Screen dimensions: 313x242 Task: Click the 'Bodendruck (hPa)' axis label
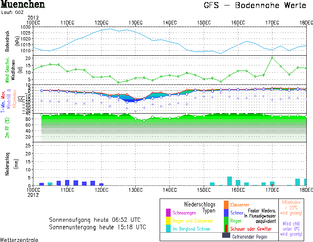[12, 41]
